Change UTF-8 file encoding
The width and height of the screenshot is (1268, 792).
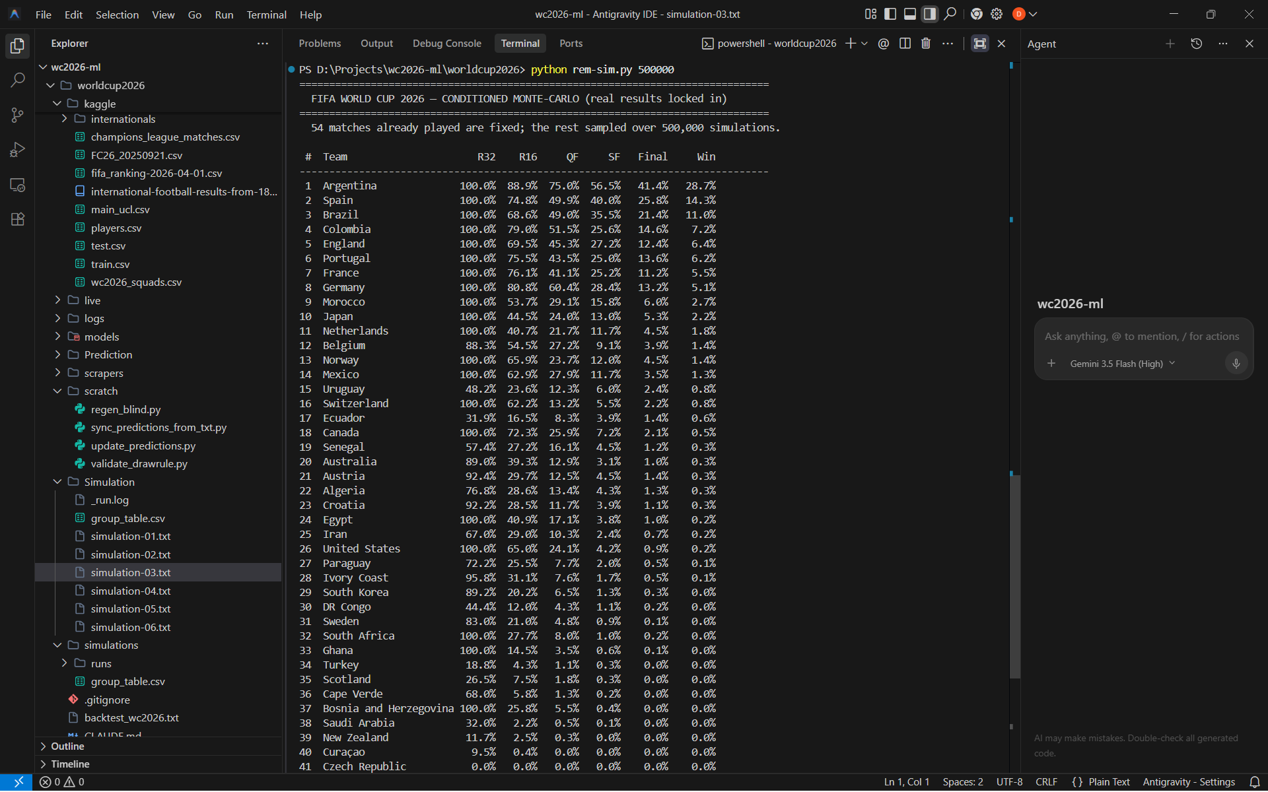point(1009,782)
